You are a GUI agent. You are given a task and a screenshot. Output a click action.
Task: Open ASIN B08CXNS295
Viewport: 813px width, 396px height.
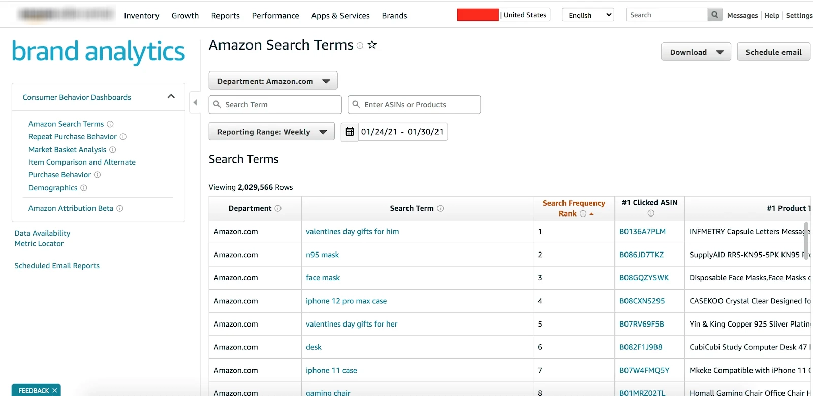coord(642,301)
